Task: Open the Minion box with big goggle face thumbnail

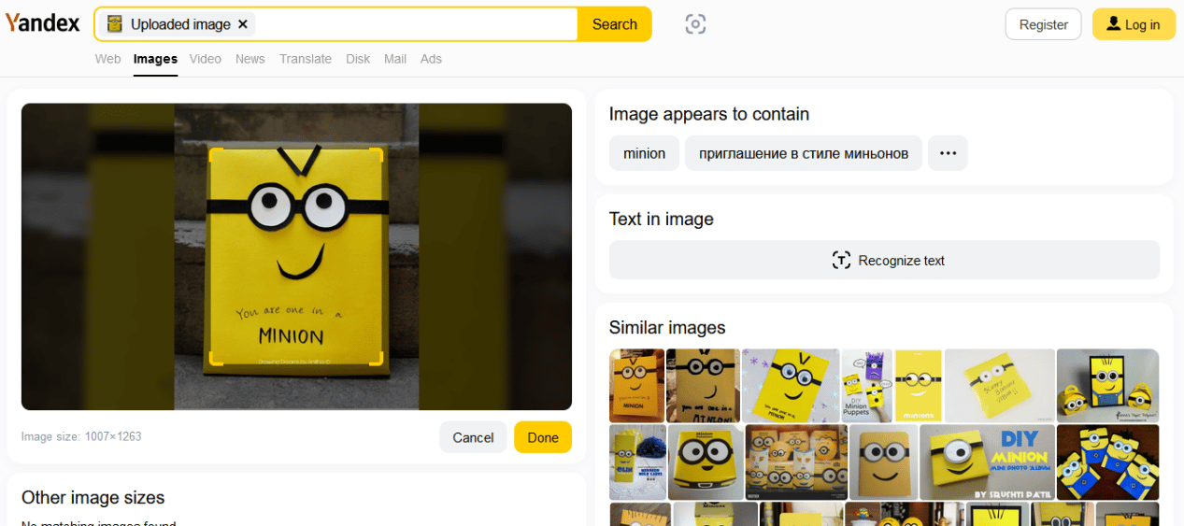Action: pos(706,462)
